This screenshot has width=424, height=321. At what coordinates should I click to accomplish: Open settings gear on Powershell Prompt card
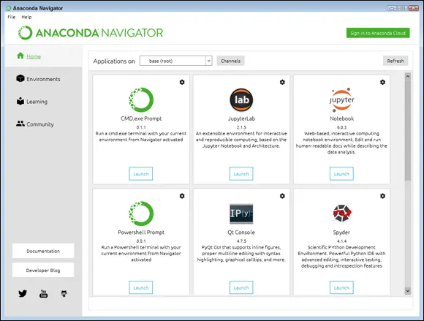point(182,196)
